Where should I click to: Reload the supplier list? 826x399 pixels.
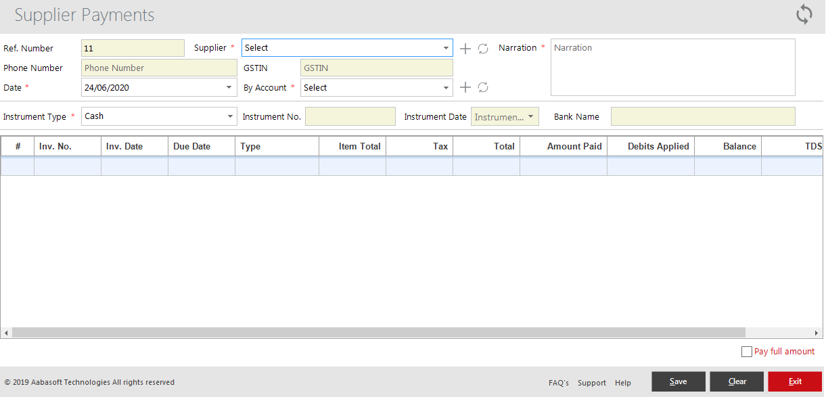click(482, 48)
